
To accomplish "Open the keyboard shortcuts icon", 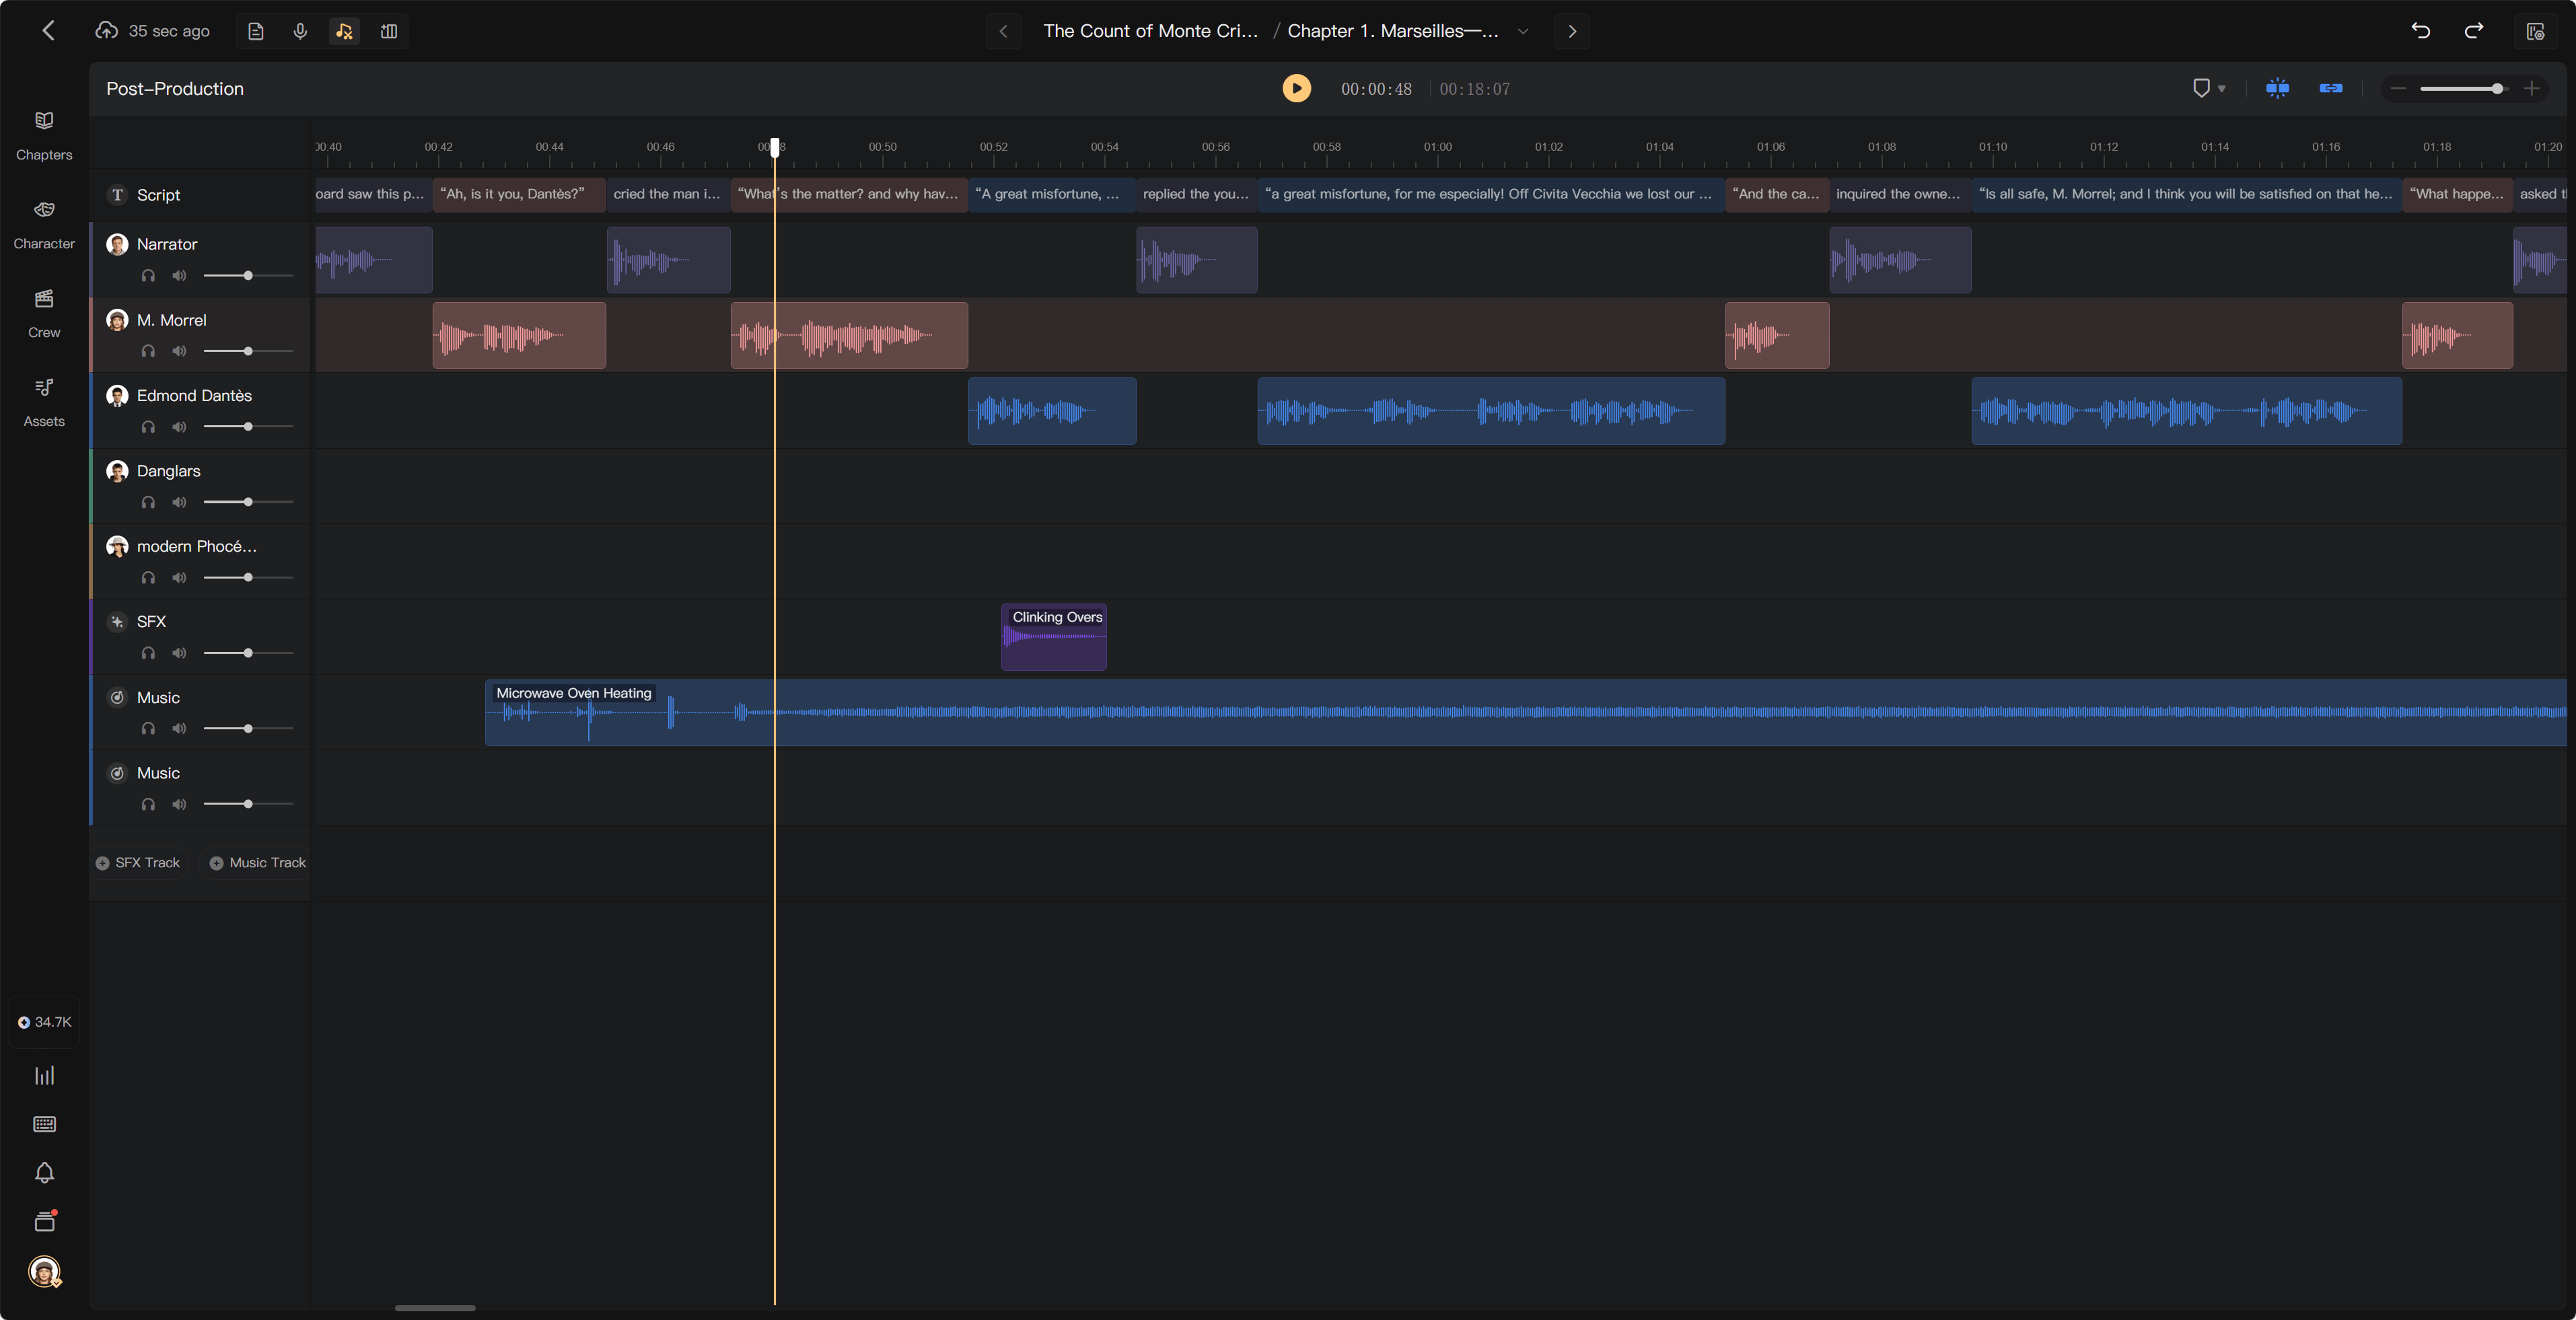I will pos(44,1124).
